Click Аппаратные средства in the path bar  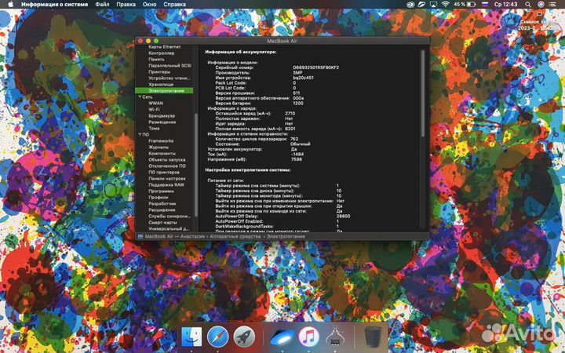235,237
